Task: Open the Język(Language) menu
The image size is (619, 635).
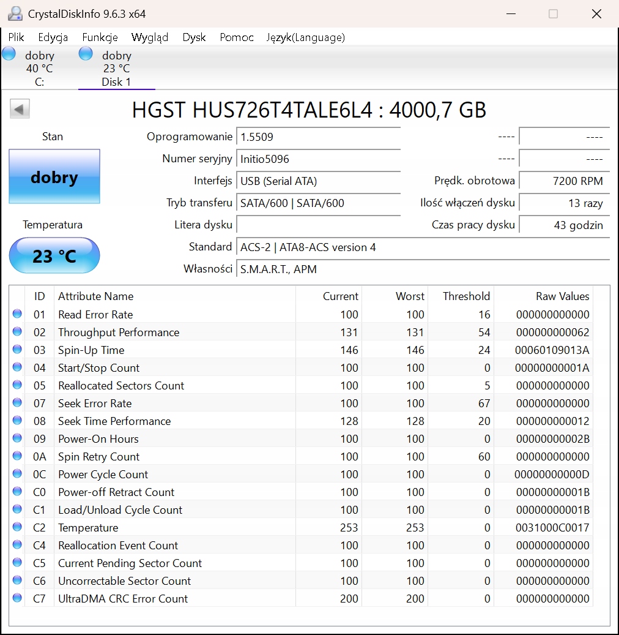Action: click(x=305, y=37)
